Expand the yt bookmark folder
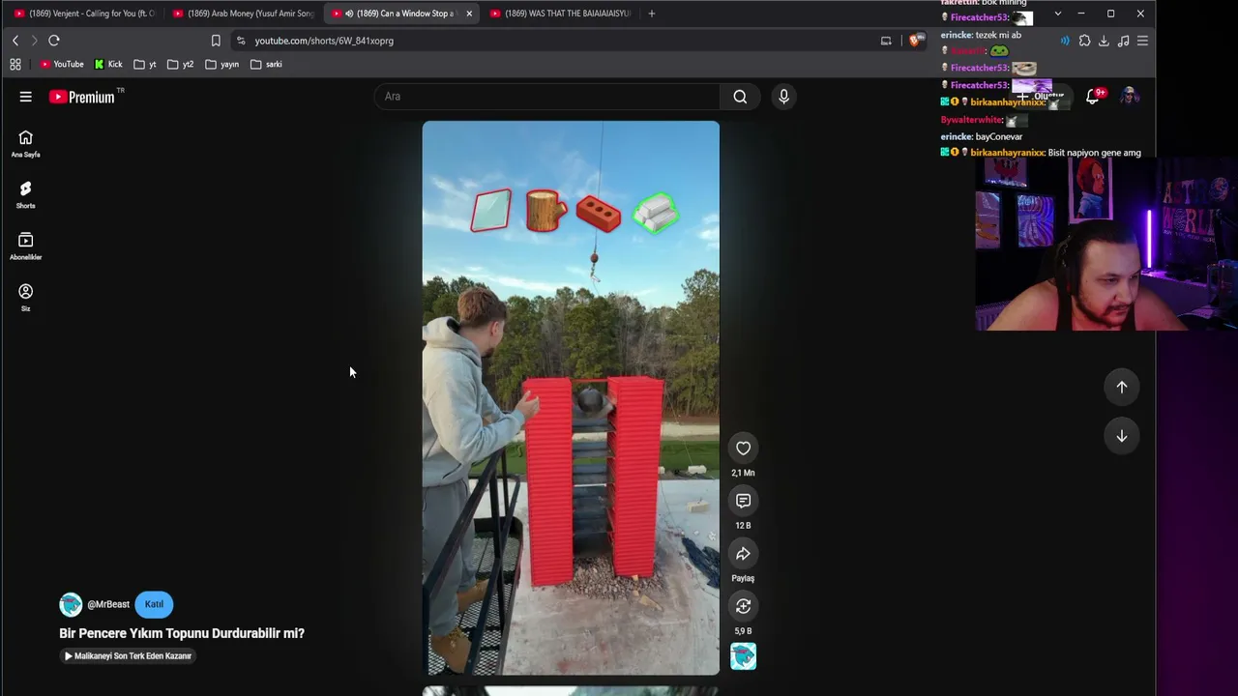The width and height of the screenshot is (1238, 696). (x=145, y=65)
